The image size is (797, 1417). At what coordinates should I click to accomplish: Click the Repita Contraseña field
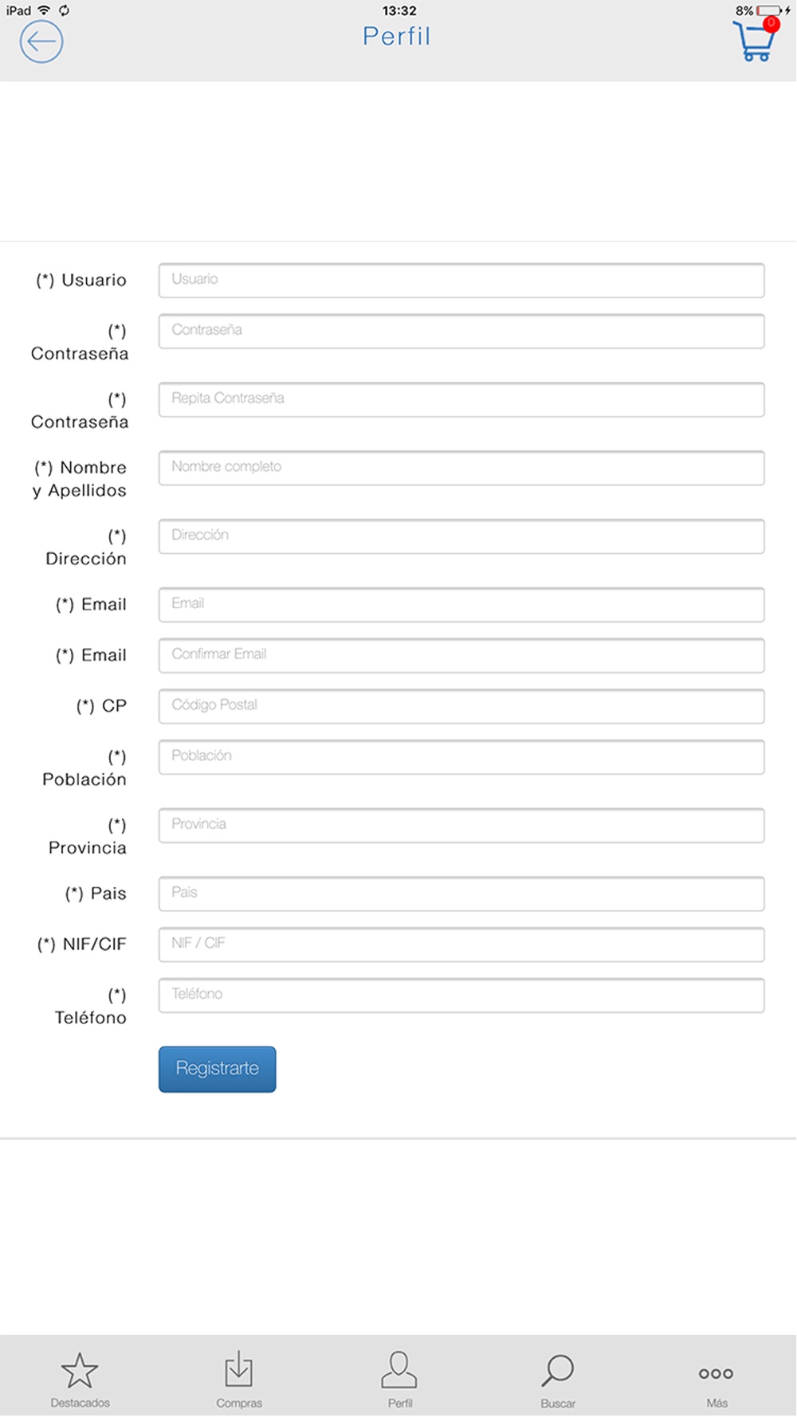[461, 398]
